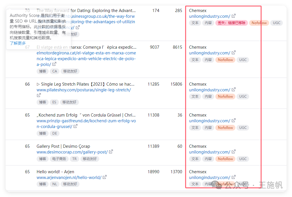Open external link icon for desimocorap.com URL
The width and height of the screenshot is (292, 197).
111,152
